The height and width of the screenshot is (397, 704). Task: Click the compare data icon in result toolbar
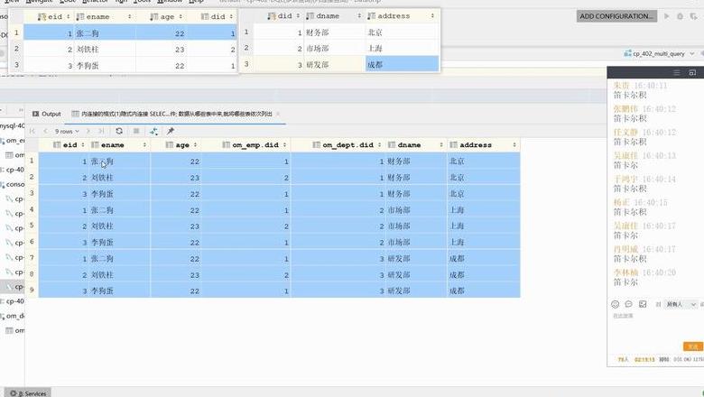(153, 131)
